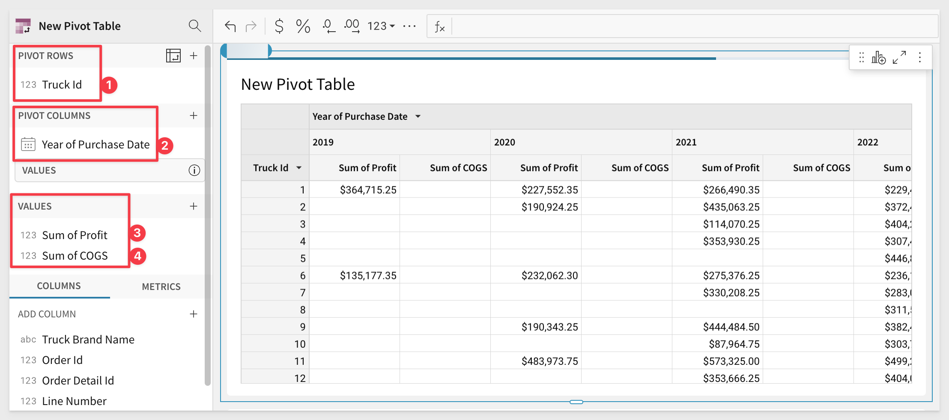
Task: Open the 123 number format dropdown
Action: (x=381, y=27)
